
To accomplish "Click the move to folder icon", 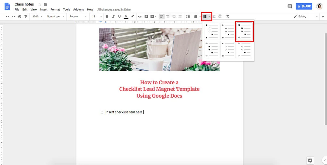I will [x=45, y=4].
